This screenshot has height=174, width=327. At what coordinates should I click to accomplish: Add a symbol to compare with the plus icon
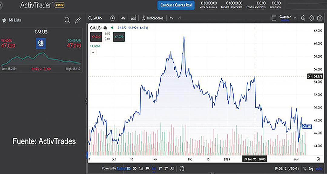112,18
